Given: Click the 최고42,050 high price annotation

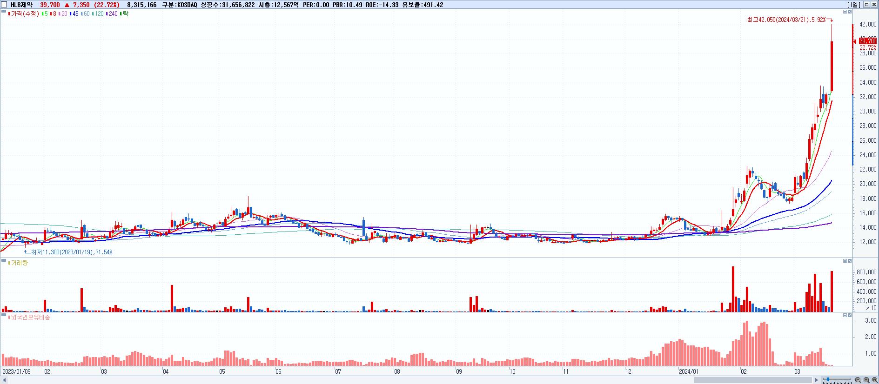Looking at the screenshot, I should [x=786, y=20].
